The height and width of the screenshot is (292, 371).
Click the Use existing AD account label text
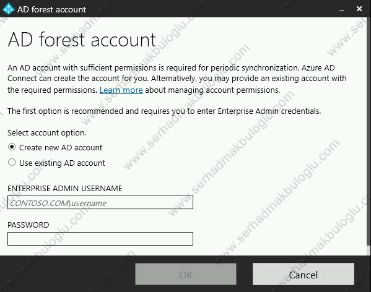click(x=62, y=163)
